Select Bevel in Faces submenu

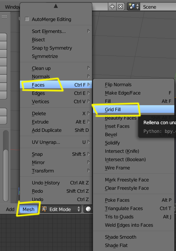coord(111,134)
